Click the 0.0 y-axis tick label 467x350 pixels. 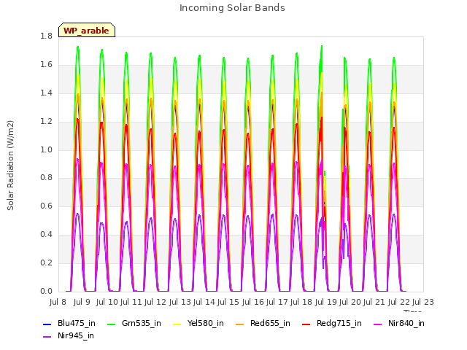[x=46, y=292]
